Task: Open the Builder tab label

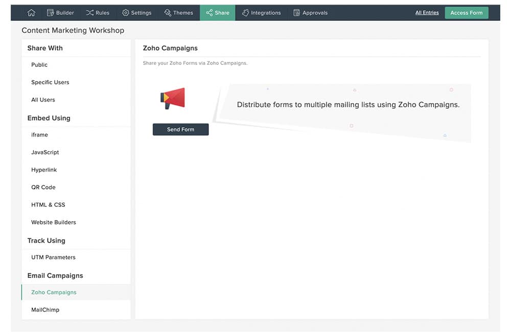Action: (x=65, y=13)
